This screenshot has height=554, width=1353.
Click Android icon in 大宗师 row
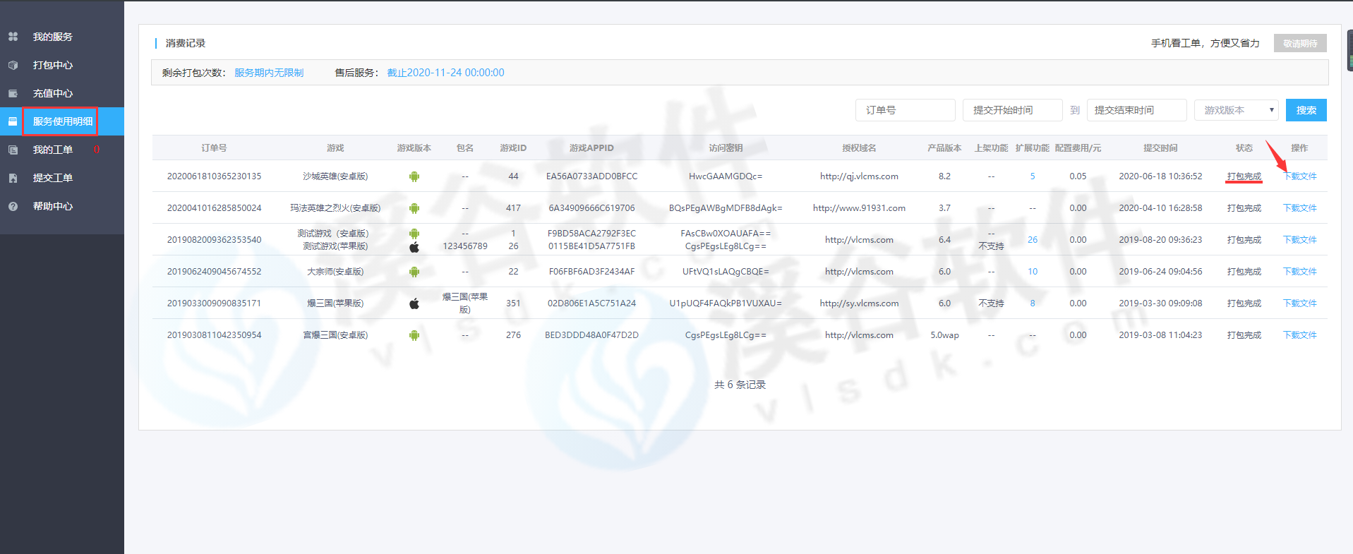point(414,272)
